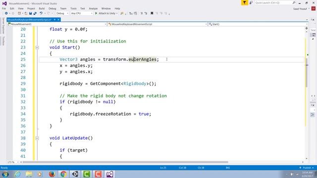
Task: Save the current file with the Save icon
Action: point(30,13)
